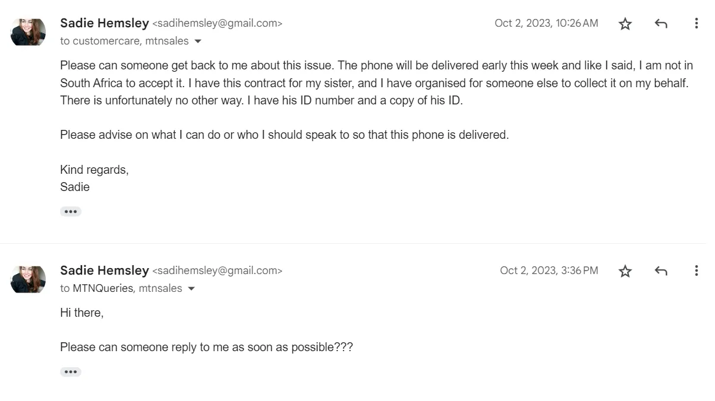715x401 pixels.
Task: Star the 10:26 AM email from Sadie
Action: point(625,24)
